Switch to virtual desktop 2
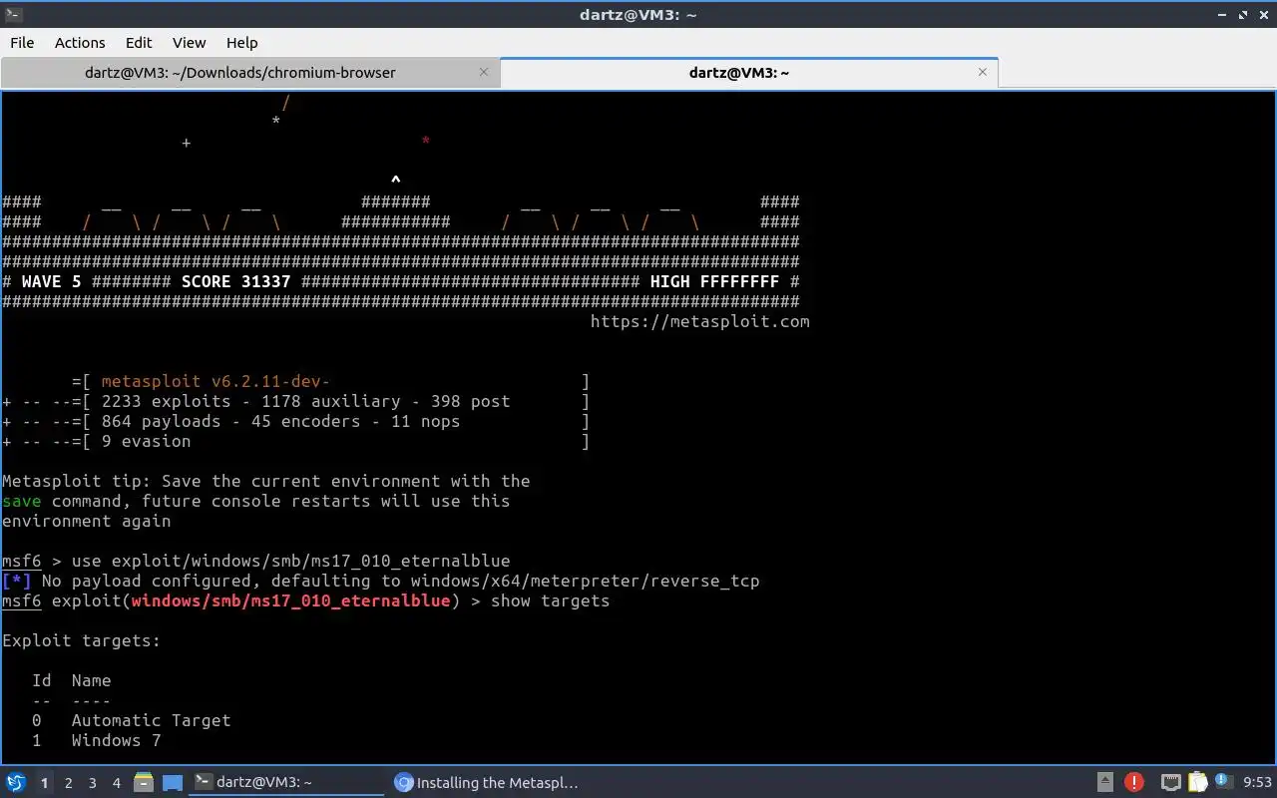Viewport: 1277px width, 798px height. tap(68, 783)
